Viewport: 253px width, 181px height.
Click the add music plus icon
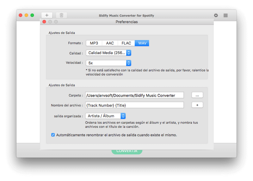point(47,15)
